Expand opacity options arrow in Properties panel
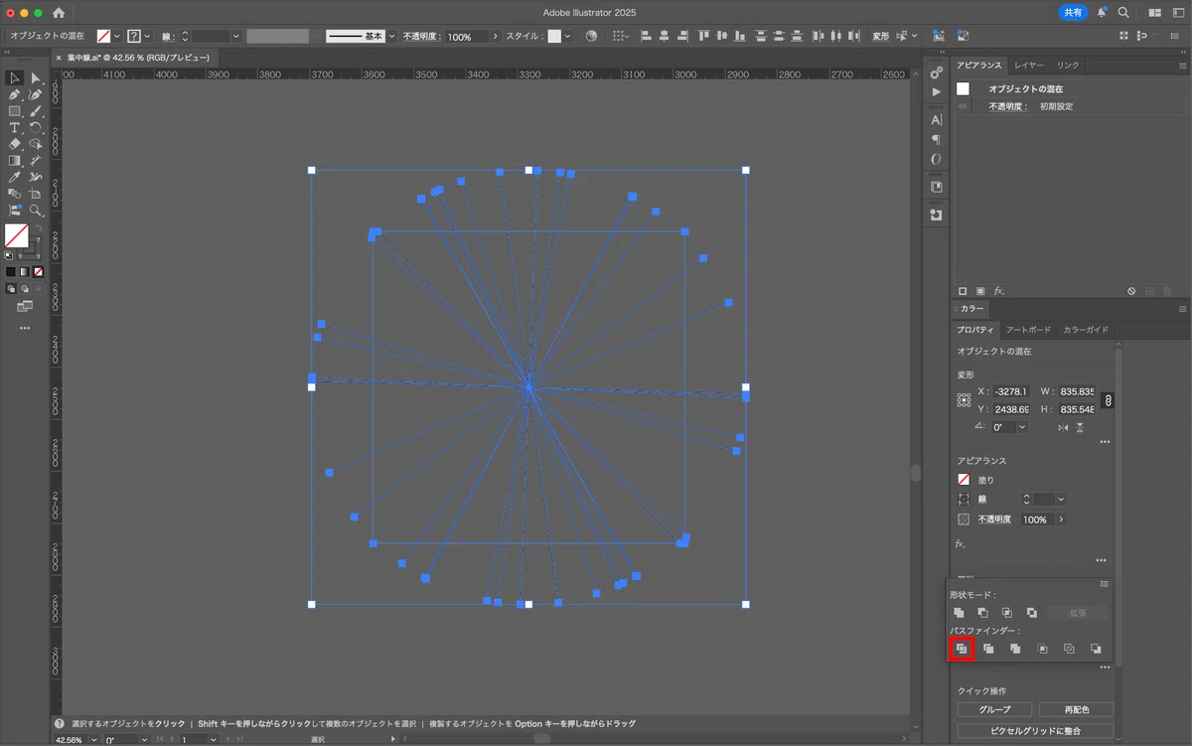Screen dimensions: 1192x746 tap(1061, 520)
